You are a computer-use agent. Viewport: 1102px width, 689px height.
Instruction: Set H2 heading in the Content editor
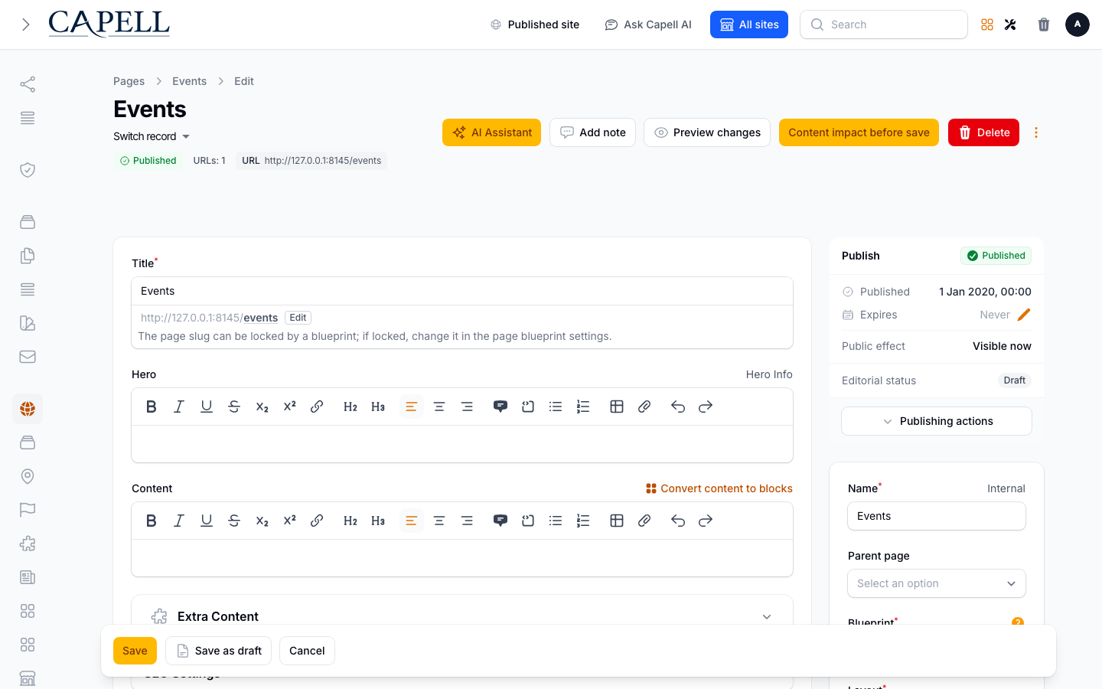point(350,521)
